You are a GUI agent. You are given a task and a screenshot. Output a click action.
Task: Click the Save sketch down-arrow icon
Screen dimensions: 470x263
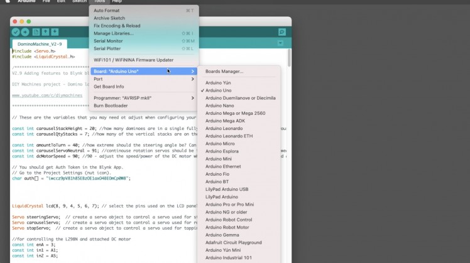coord(55,32)
